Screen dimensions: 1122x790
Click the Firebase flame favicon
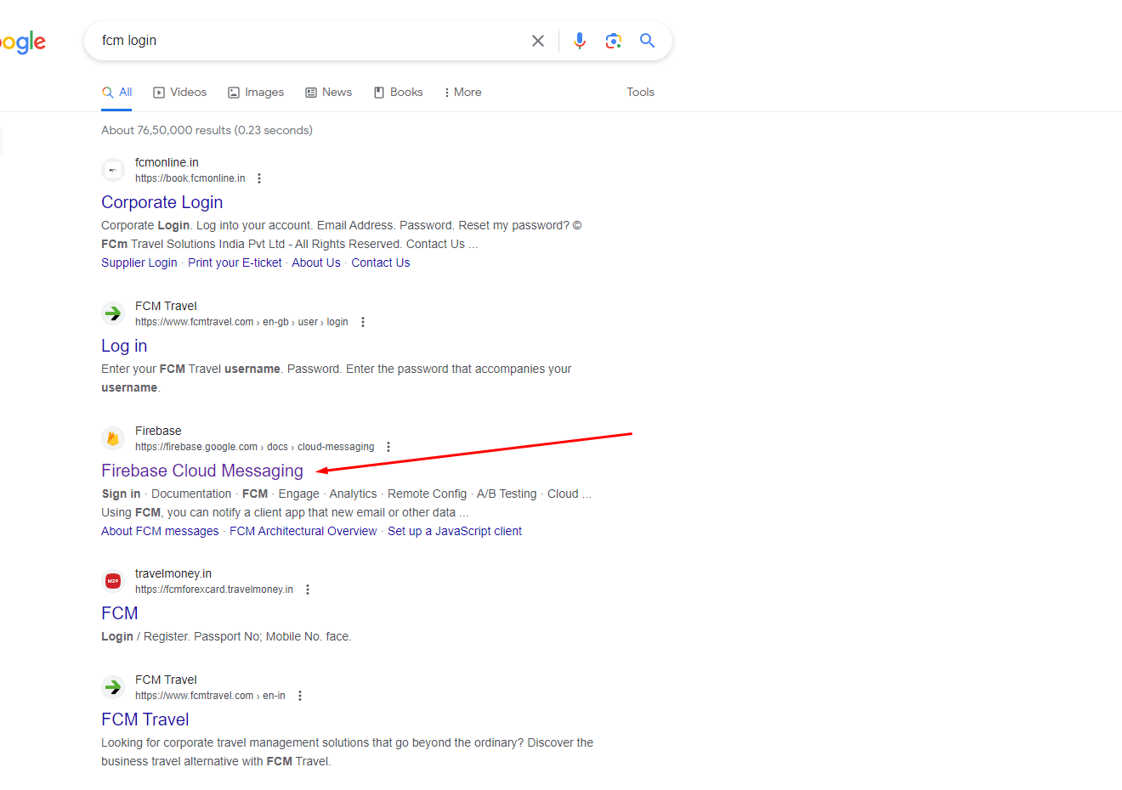pyautogui.click(x=113, y=438)
